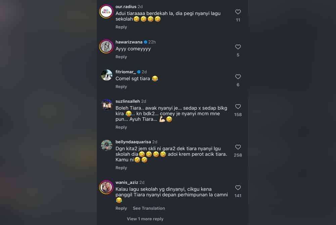336x225 pixels.
Task: Toggle like on wanis_aziz's comment
Action: coord(238,187)
